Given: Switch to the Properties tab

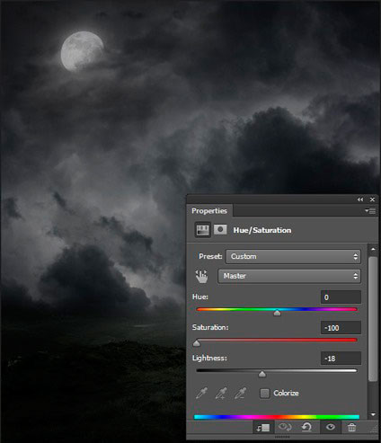Looking at the screenshot, I should click(209, 211).
